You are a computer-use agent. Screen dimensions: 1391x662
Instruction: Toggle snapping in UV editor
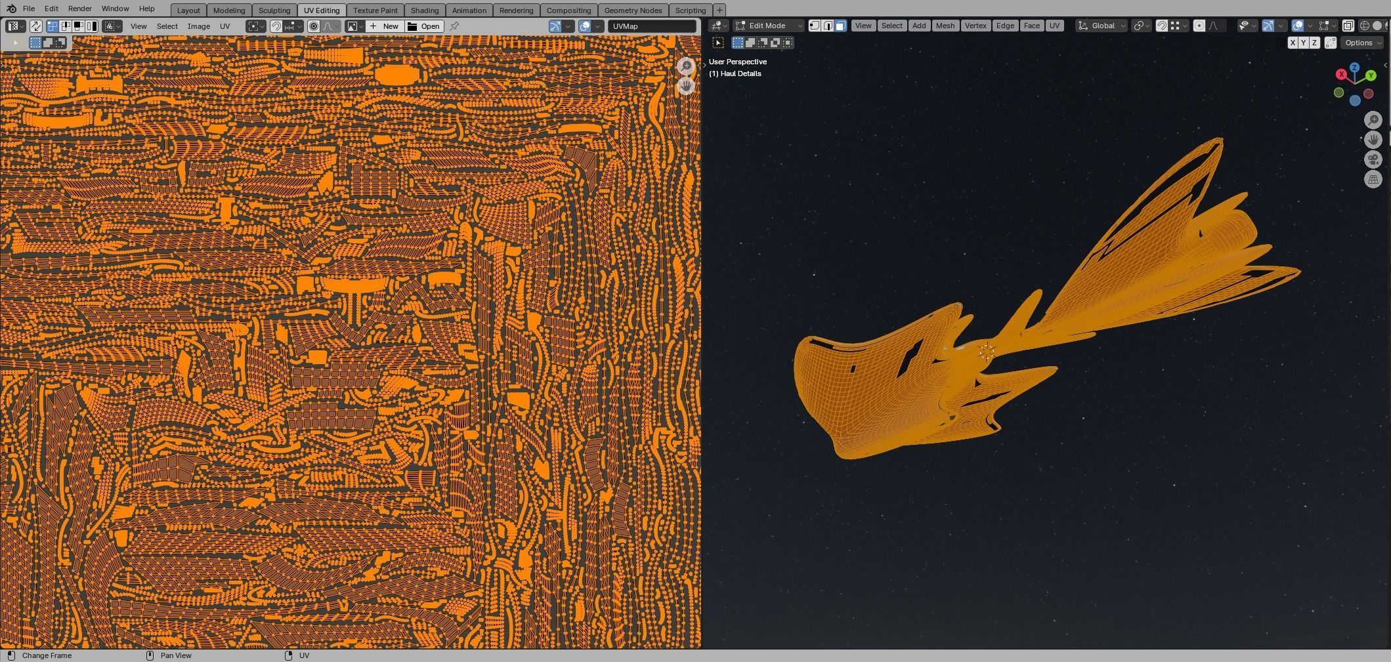pyautogui.click(x=276, y=26)
